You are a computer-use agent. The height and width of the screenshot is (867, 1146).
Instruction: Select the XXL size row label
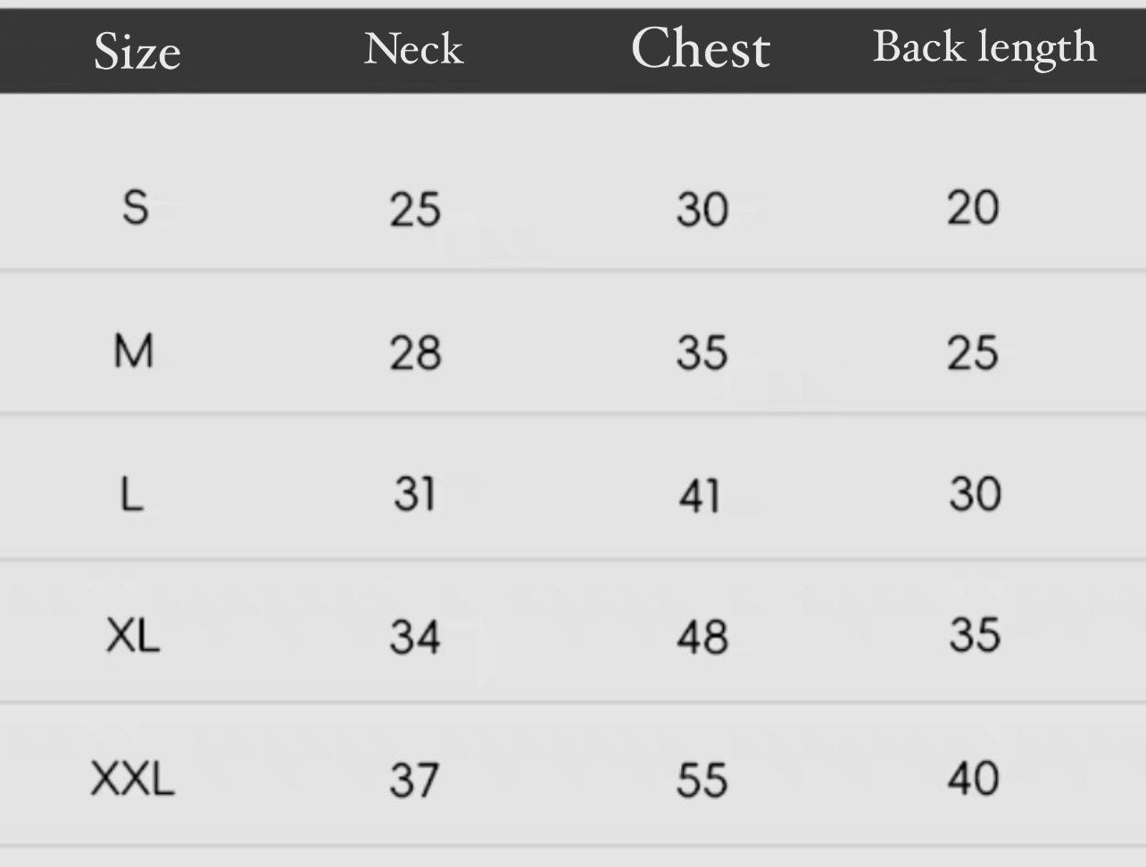(x=133, y=779)
